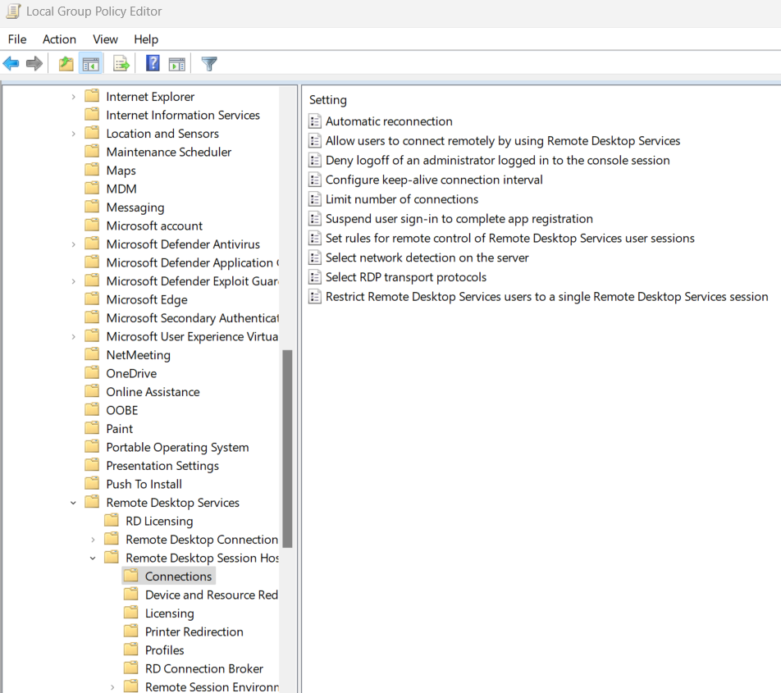Click the policy icon beside Select RDP transport protocols
Image resolution: width=781 pixels, height=693 pixels.
315,277
